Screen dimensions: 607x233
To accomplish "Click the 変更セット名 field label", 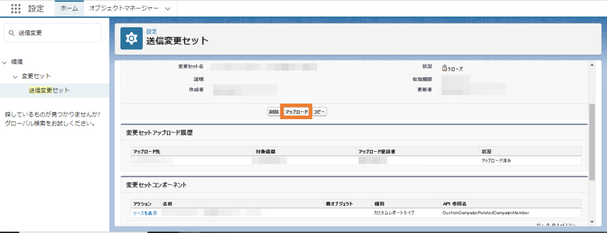I will [191, 67].
